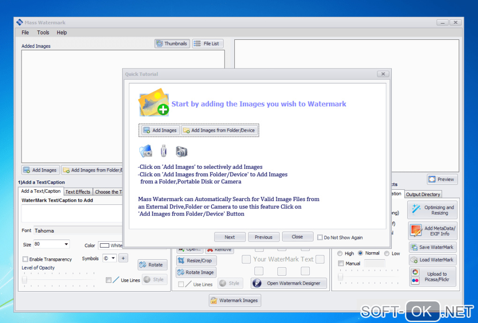Screen dimensions: 478x323
Task: Click Previous in the Quick Tutorial
Action: 263,237
